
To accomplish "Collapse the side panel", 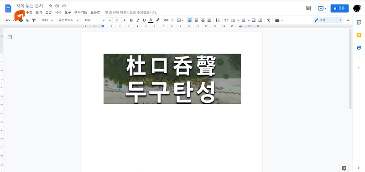I will (x=359, y=167).
